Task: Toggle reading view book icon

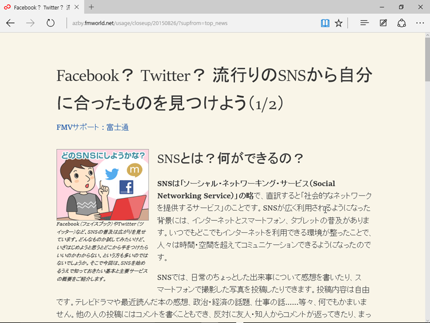Action: click(325, 23)
